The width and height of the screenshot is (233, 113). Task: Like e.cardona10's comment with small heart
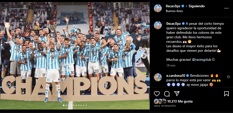click(229, 77)
